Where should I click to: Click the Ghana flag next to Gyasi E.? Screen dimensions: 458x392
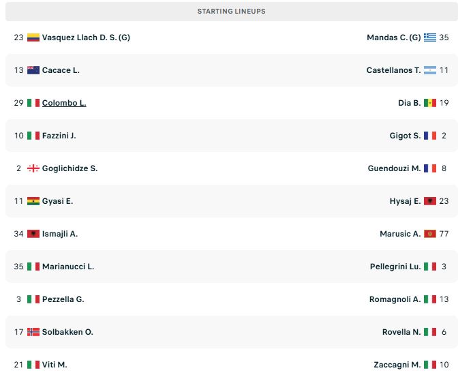33,201
